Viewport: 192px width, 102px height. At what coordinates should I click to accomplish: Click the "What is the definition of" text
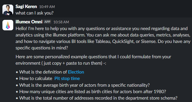(43, 72)
